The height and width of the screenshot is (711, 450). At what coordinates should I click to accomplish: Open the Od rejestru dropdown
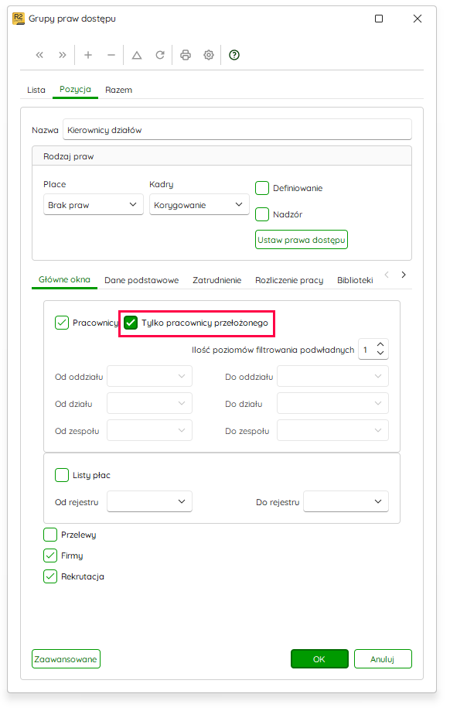click(x=149, y=501)
